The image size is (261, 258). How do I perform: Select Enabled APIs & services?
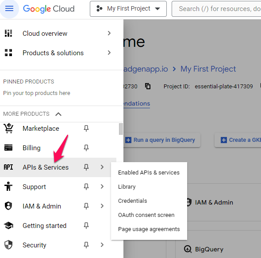[149, 173]
